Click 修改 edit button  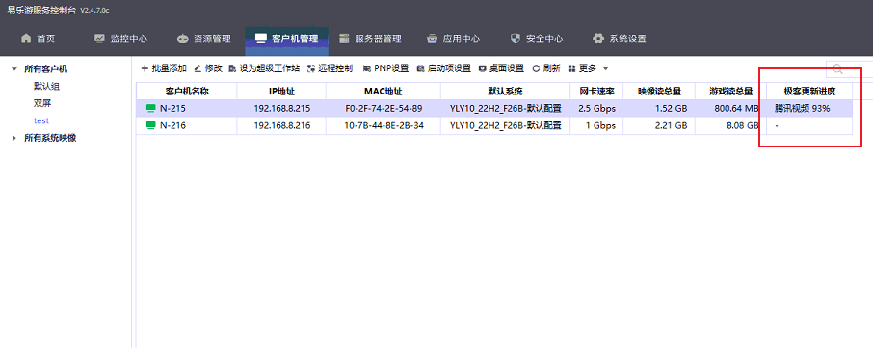208,68
